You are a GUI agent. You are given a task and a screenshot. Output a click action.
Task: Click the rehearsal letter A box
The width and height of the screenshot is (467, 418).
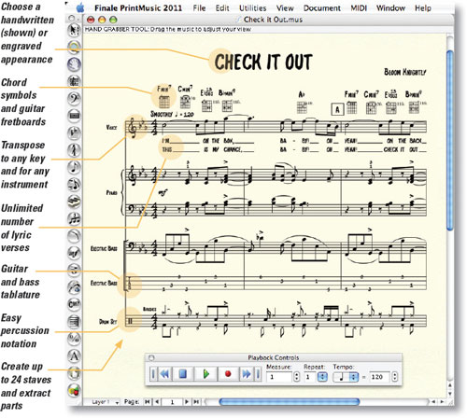(x=337, y=109)
